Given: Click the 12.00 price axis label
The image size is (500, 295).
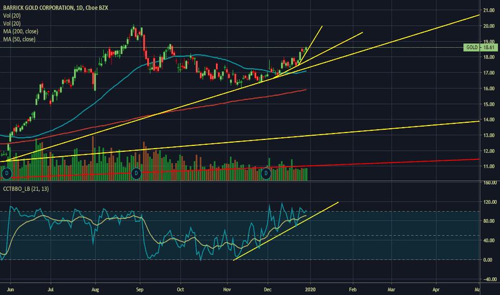Looking at the screenshot, I should point(489,151).
